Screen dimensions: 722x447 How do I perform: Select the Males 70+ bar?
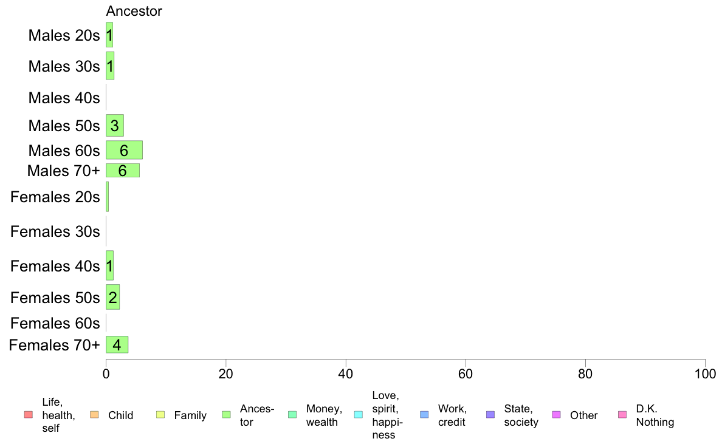click(123, 170)
